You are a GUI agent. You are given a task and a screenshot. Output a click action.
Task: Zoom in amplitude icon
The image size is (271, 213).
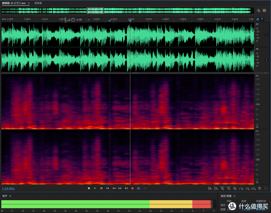tap(210, 188)
